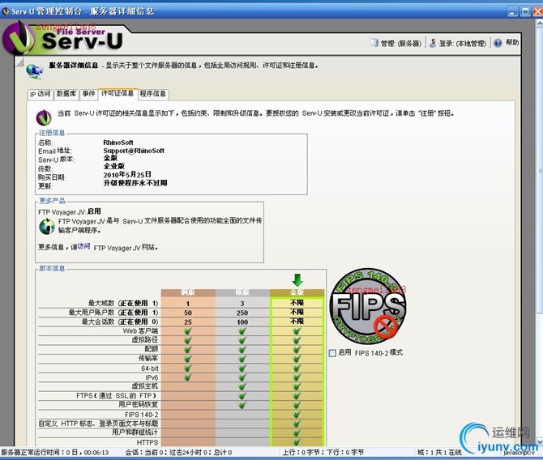Click the FTPS (通过 SSL 的 FTP) row label

coord(117,396)
